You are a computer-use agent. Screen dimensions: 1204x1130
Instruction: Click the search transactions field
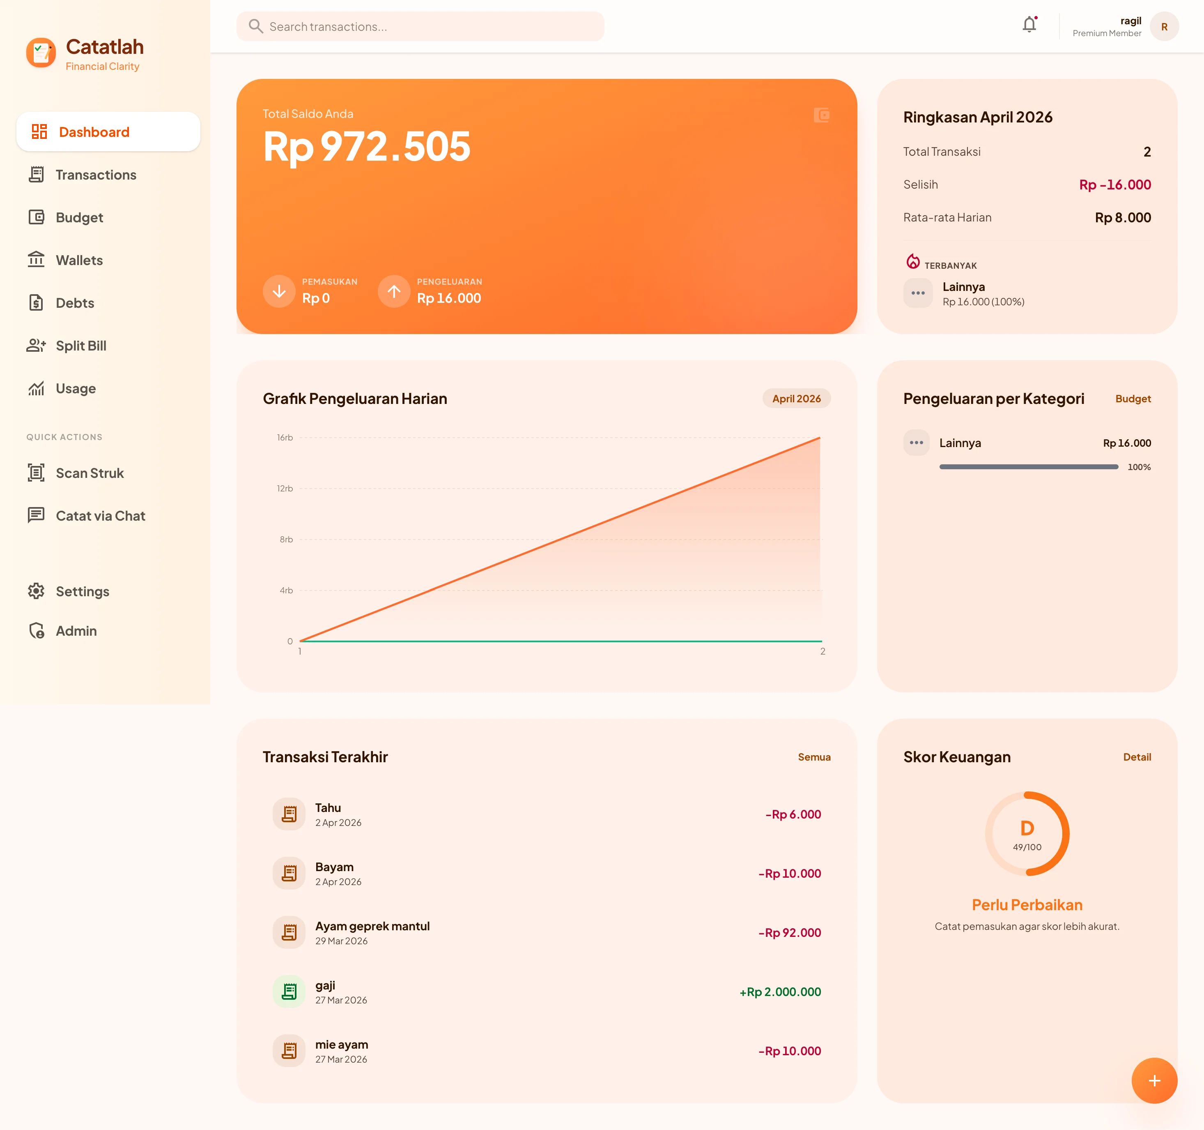pyautogui.click(x=420, y=26)
